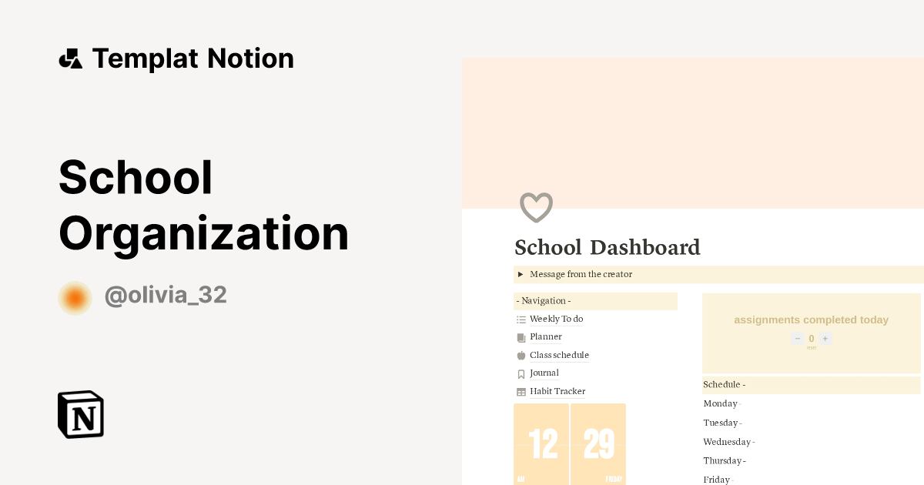
Task: Decrease the assignments counter with minus
Action: [798, 338]
